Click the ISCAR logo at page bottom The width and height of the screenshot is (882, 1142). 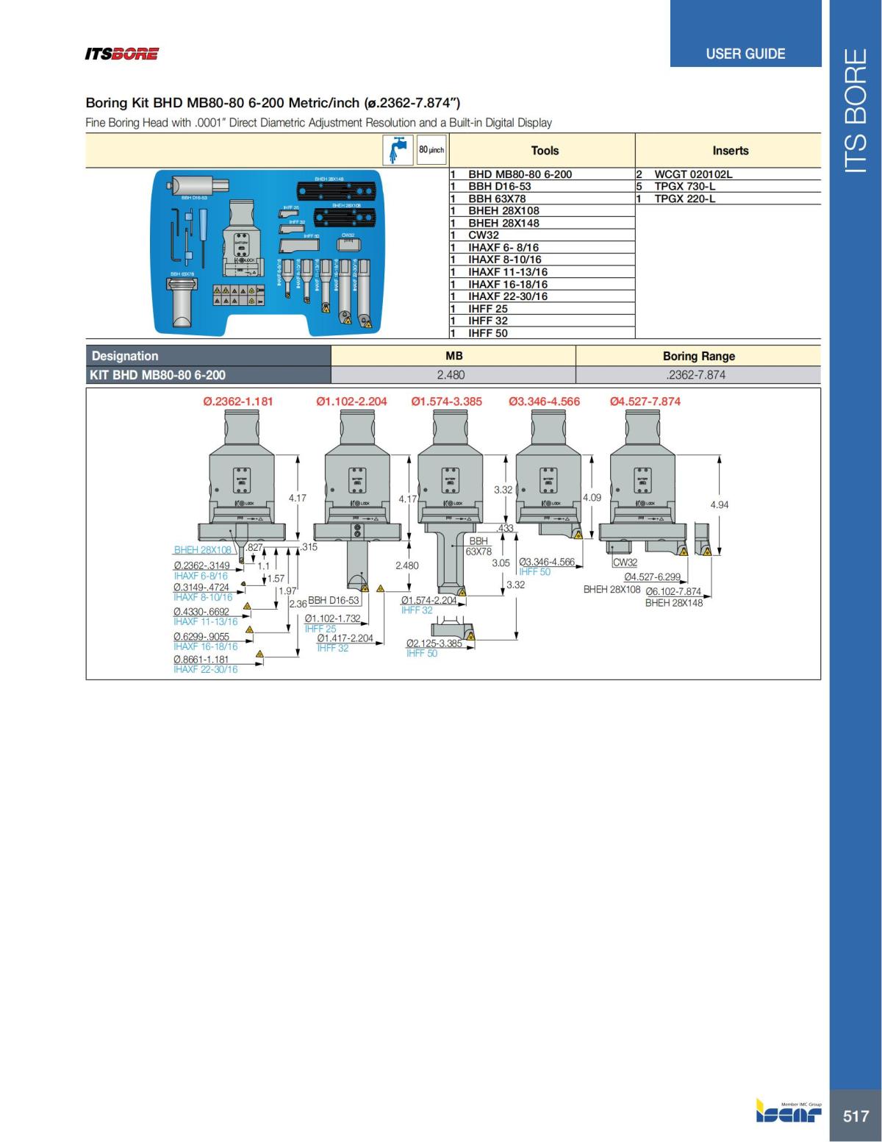tap(789, 1110)
